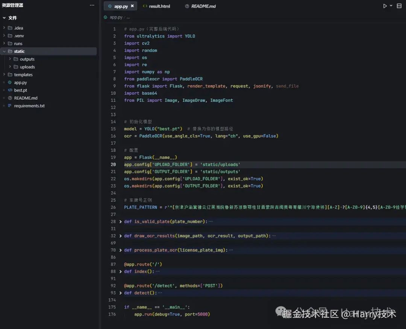Image resolution: width=406 pixels, height=329 pixels.
Task: Unfold the index function
Action: pos(120,272)
